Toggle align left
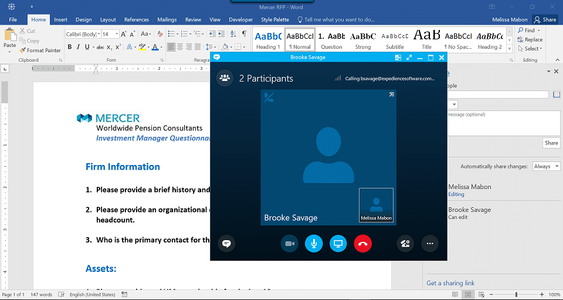The image size is (563, 300). [x=171, y=47]
